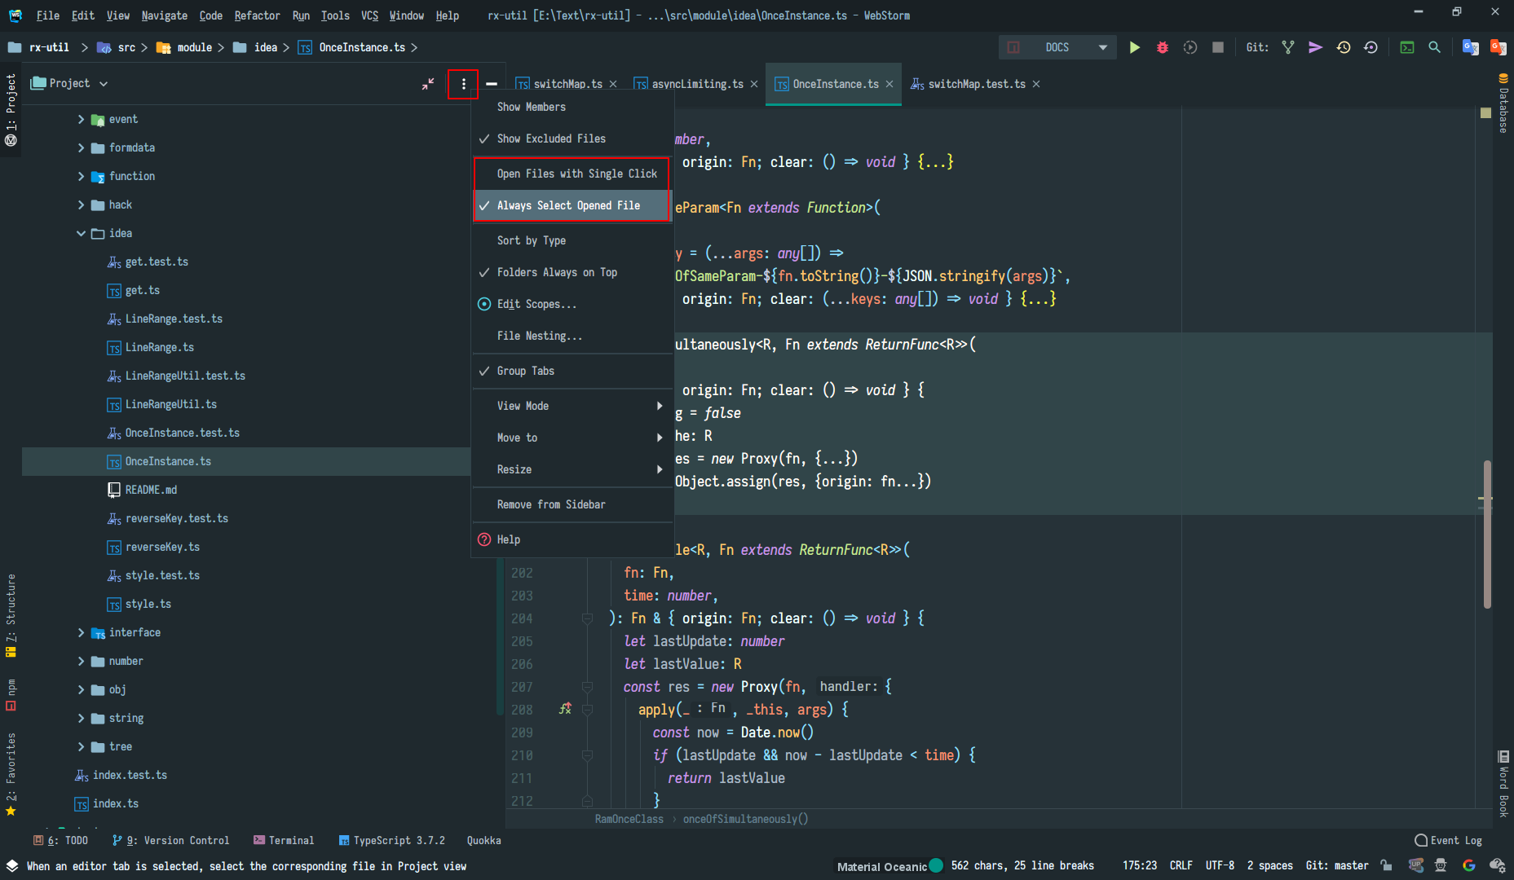This screenshot has height=880, width=1514.
Task: Open the Favorites side tool window
Action: point(11,774)
